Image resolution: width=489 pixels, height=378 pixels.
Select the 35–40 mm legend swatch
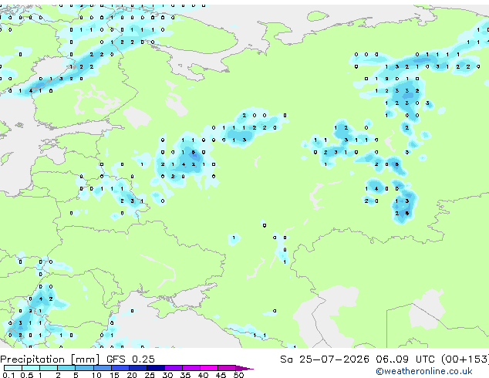coord(191,368)
